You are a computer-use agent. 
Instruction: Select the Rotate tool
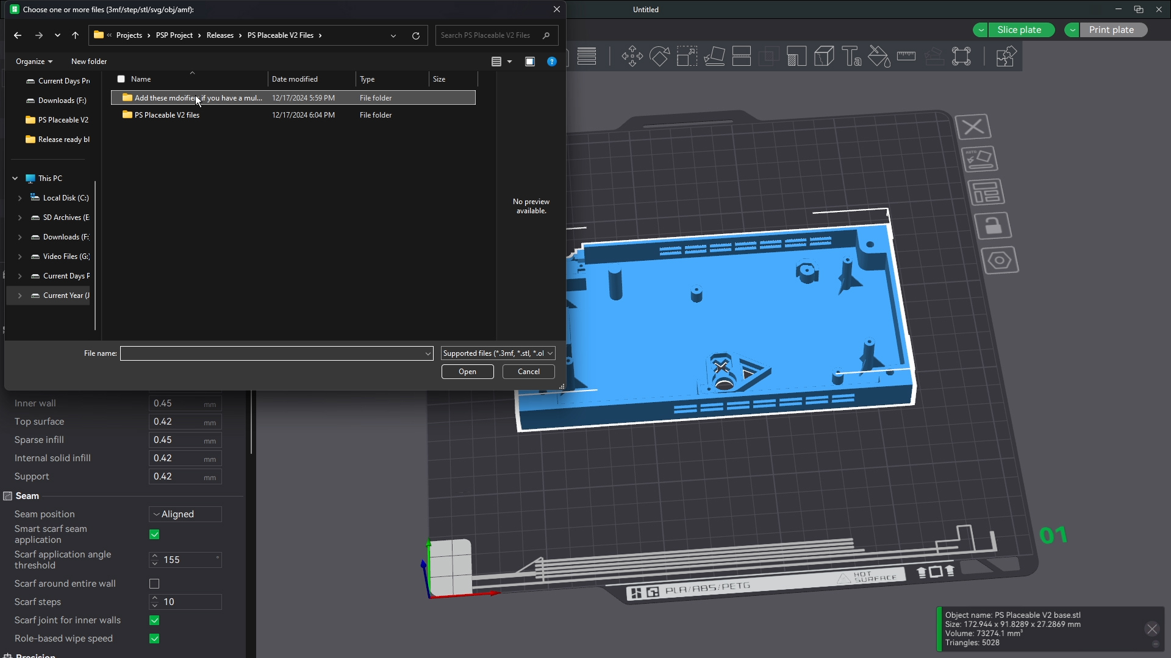pyautogui.click(x=659, y=57)
